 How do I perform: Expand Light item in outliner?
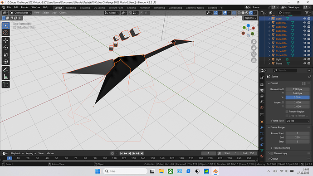[269, 59]
